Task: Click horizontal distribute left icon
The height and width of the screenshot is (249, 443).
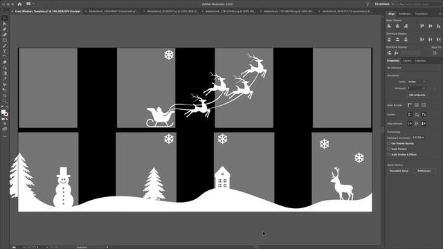Action: (x=422, y=39)
